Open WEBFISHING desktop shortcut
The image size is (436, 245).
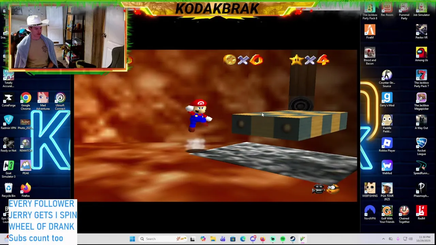(x=370, y=190)
